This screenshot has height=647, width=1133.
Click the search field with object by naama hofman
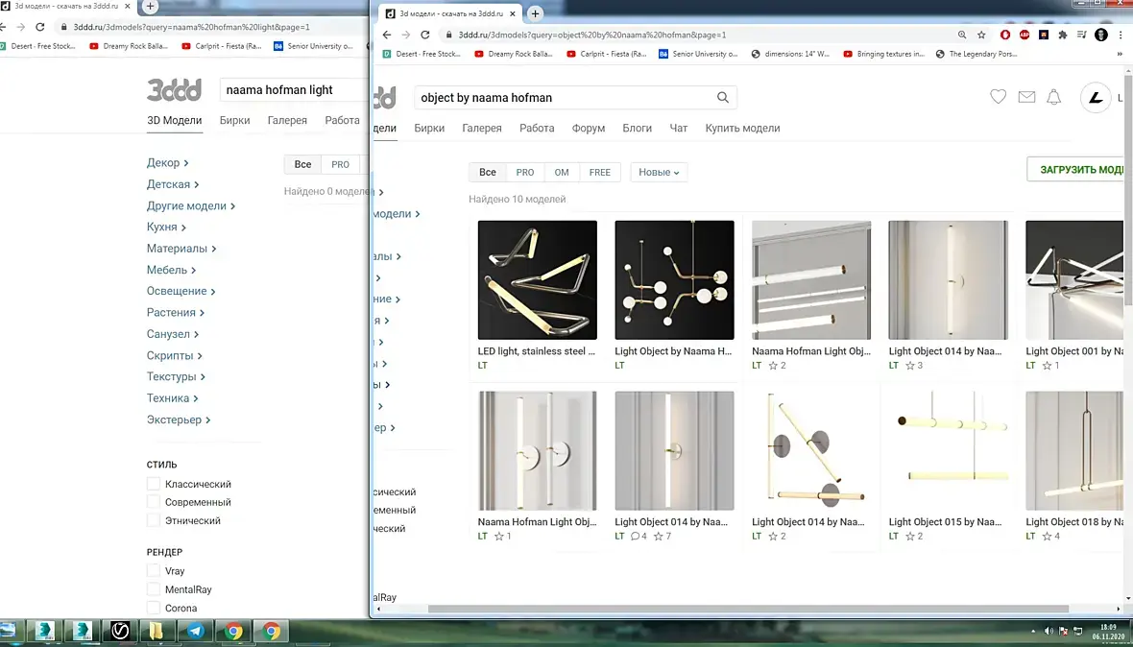pyautogui.click(x=575, y=98)
